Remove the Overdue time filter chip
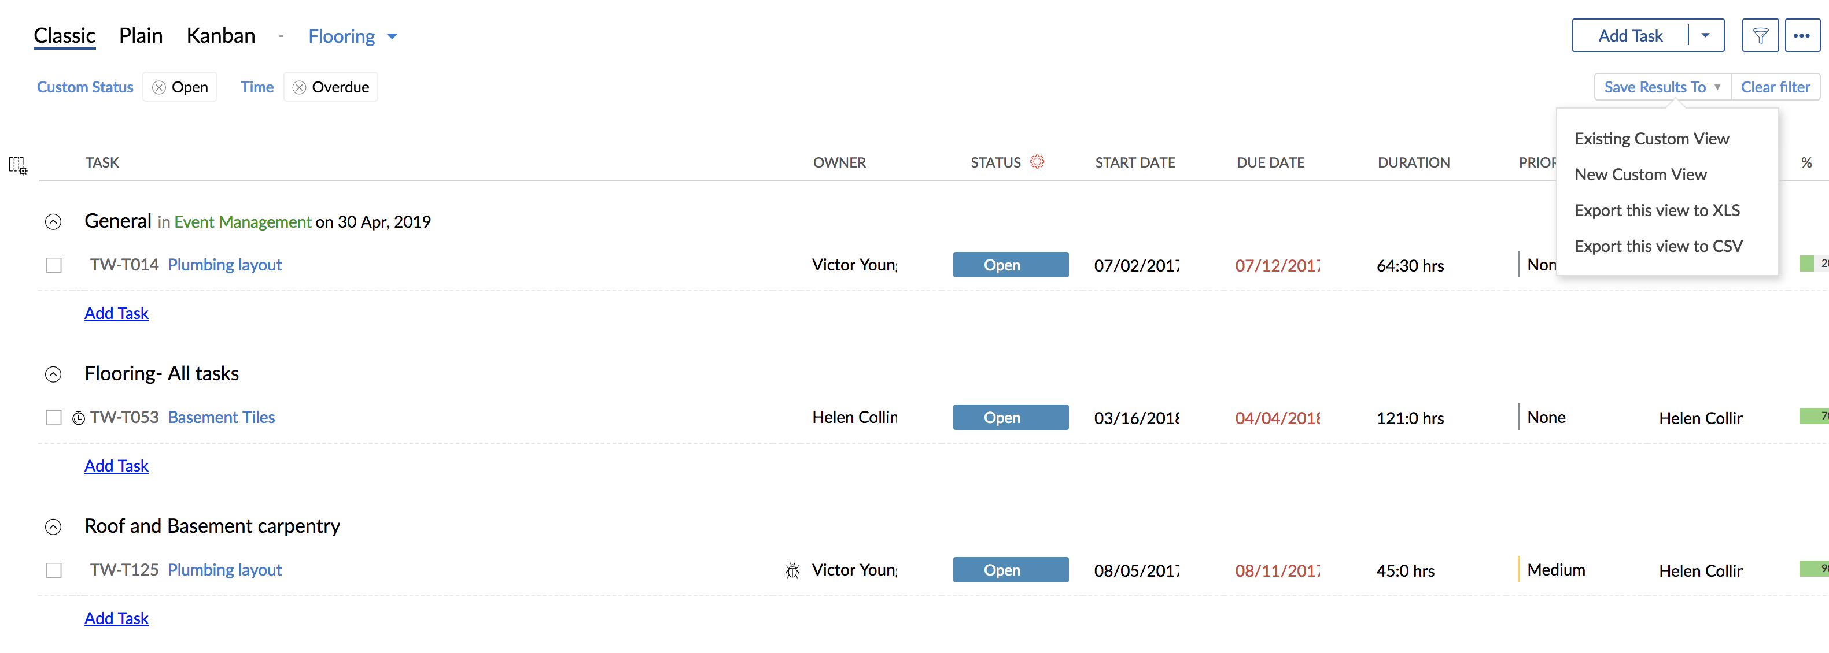The image size is (1829, 653). coord(300,87)
